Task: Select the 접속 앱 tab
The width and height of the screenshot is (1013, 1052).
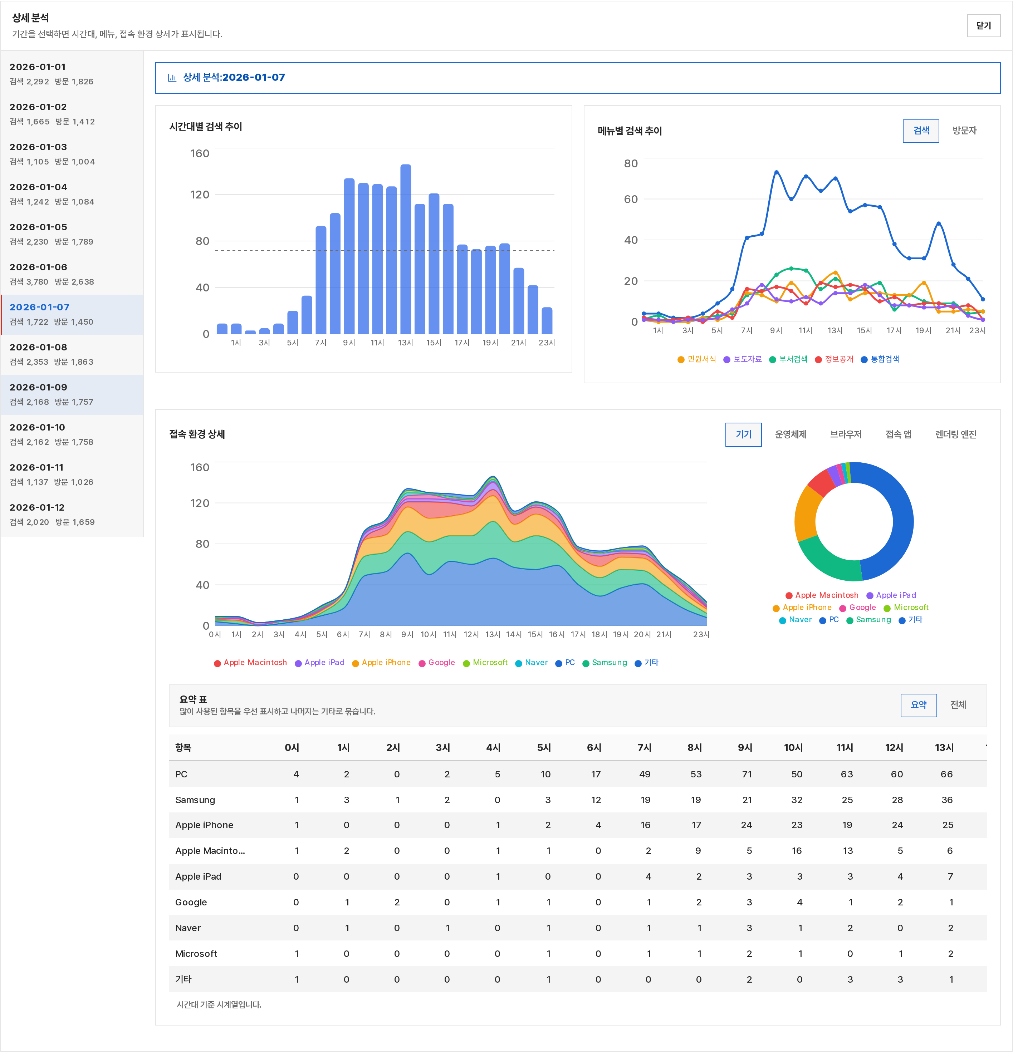Action: tap(898, 435)
